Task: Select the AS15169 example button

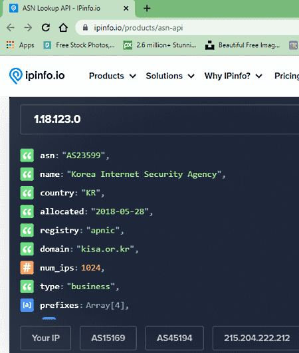Action: 108,338
